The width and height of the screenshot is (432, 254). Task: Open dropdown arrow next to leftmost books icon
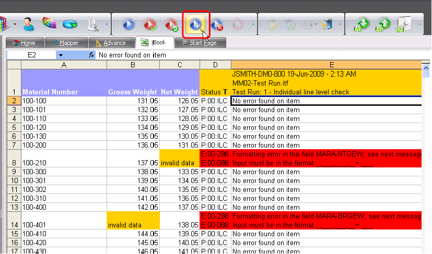[x=14, y=25]
